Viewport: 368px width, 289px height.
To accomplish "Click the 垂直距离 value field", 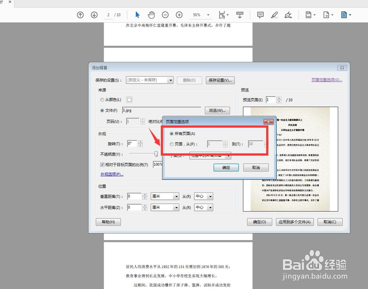I will 134,196.
